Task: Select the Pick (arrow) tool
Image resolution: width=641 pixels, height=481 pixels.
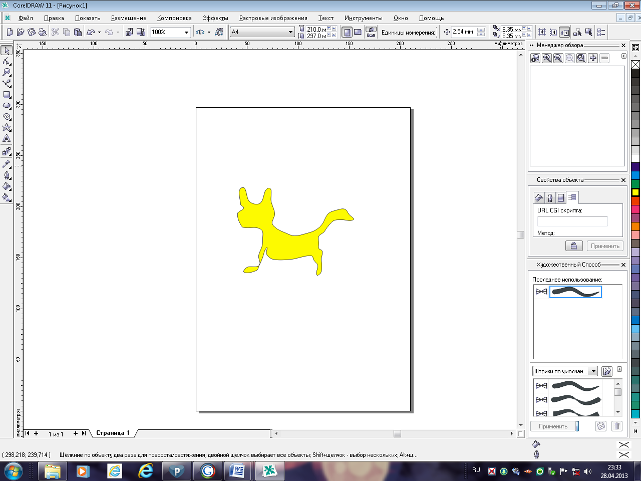Action: pos(7,51)
